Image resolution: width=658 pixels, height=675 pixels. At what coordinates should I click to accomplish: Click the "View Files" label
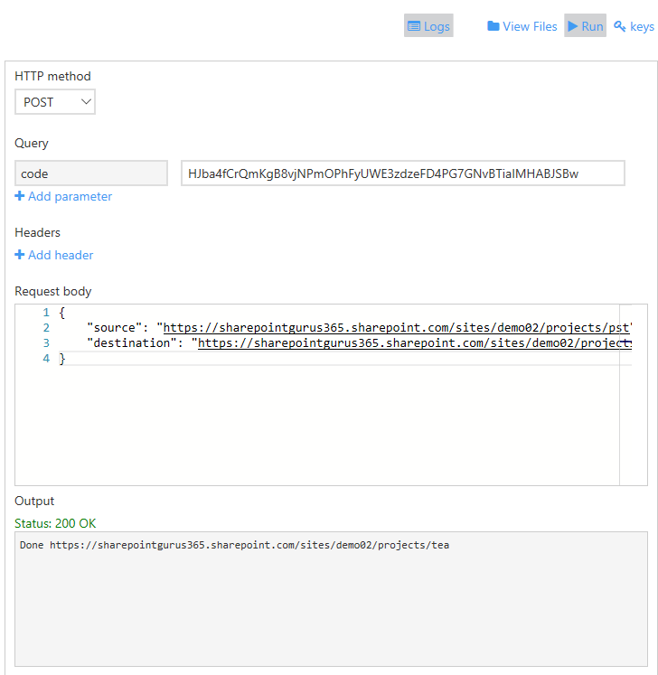530,26
